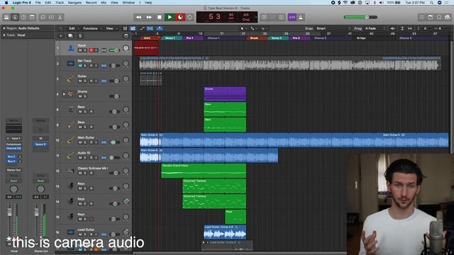Screen dimensions: 454x255
Task: Open the Toolbar button in control bar
Action: point(32,17)
